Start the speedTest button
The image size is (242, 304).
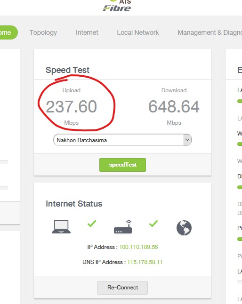(122, 165)
